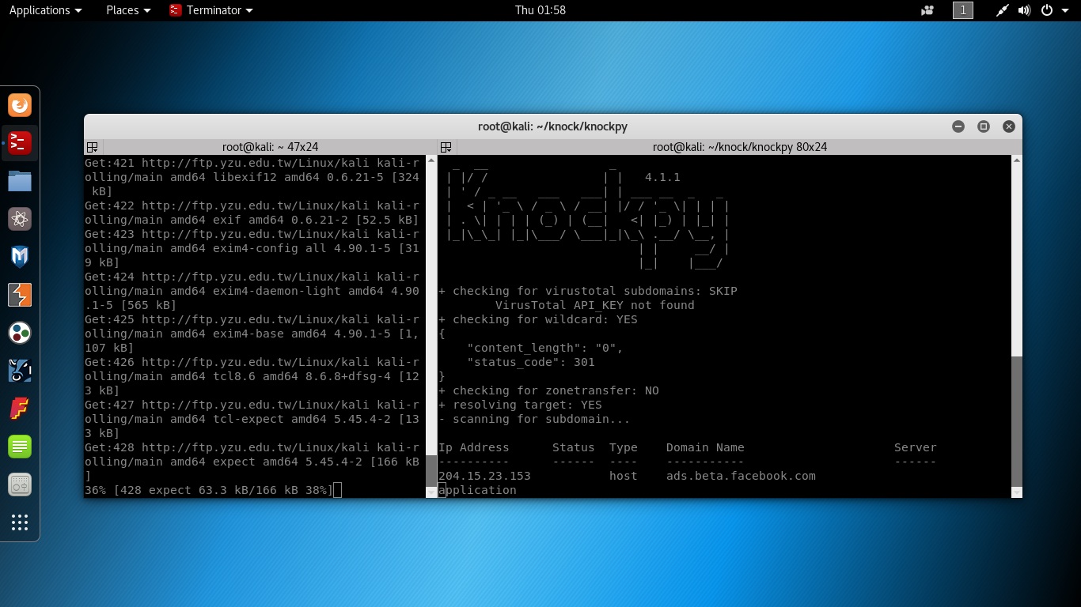Click the 'Server' column header
The height and width of the screenshot is (607, 1081).
point(916,447)
